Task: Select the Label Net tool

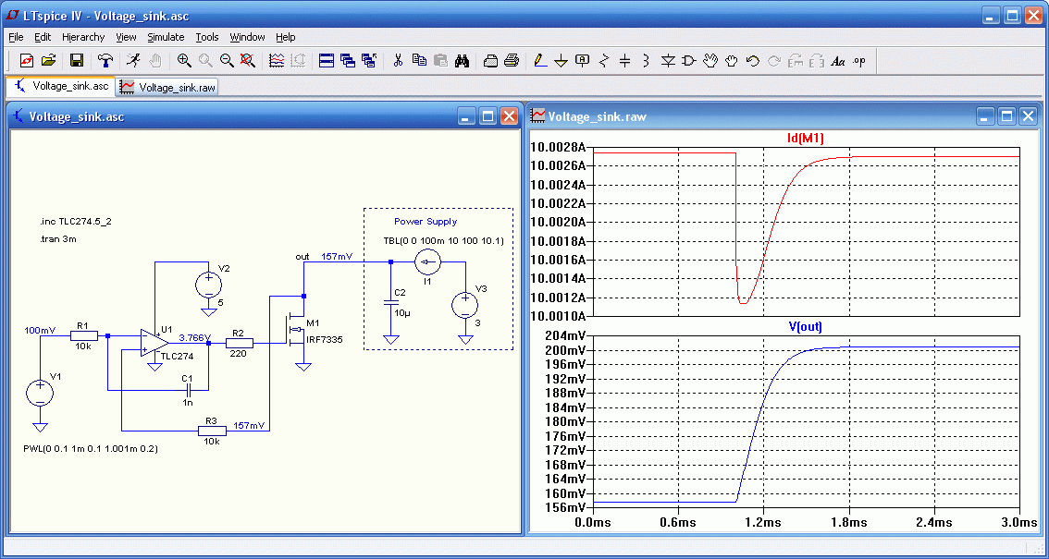Action: point(583,61)
